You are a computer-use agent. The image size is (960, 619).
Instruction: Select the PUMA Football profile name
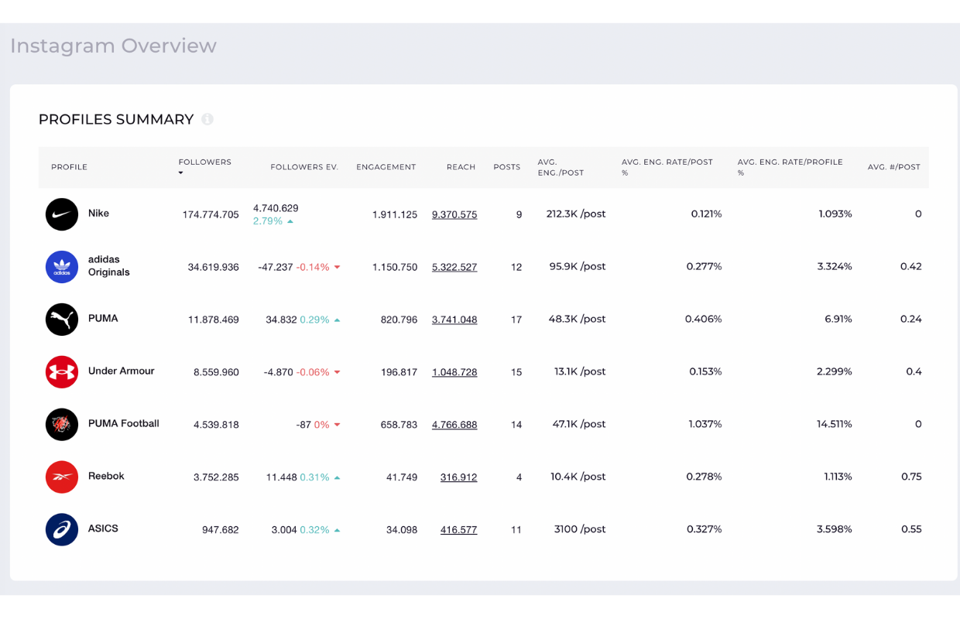(124, 423)
